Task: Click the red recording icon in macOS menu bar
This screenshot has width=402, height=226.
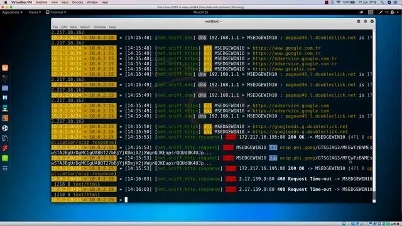Action: [327, 3]
